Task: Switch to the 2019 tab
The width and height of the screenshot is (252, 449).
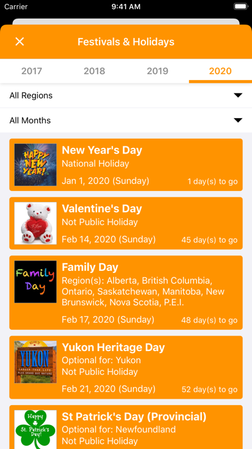Action: pyautogui.click(x=157, y=71)
